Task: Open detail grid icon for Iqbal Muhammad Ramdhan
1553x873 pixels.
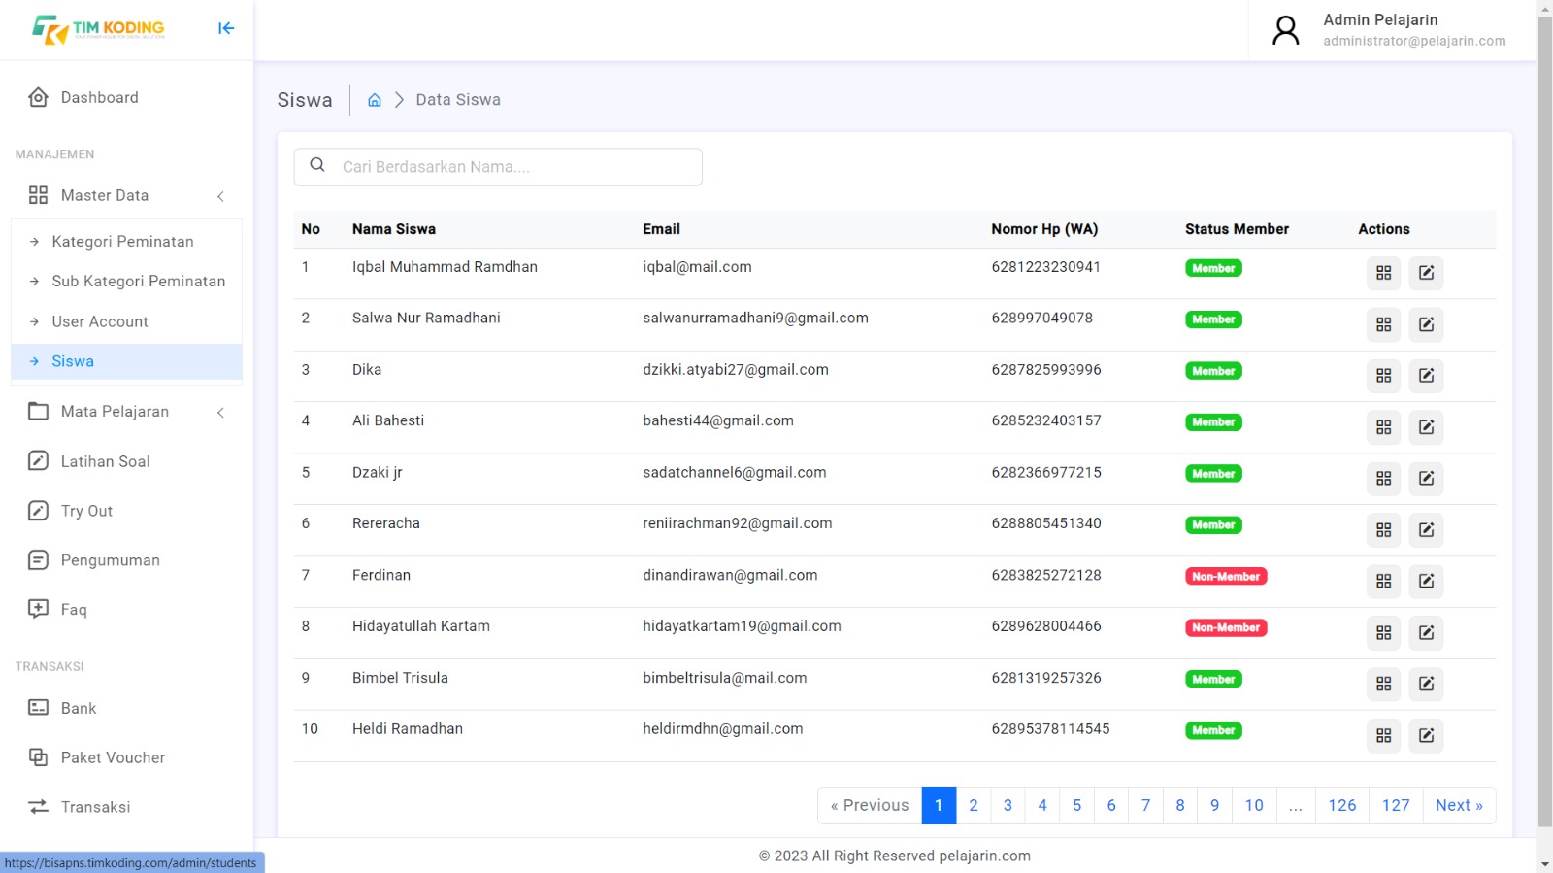Action: click(x=1384, y=273)
